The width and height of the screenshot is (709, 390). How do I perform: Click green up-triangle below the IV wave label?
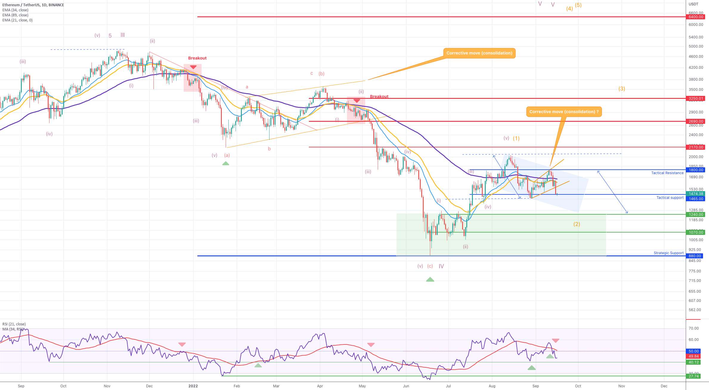(x=430, y=279)
